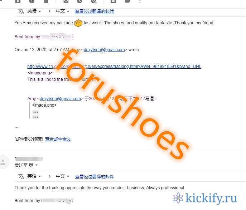This screenshot has width=246, height=210.
Task: Expand the first trimmed content ellipsis button
Action: click(35, 112)
